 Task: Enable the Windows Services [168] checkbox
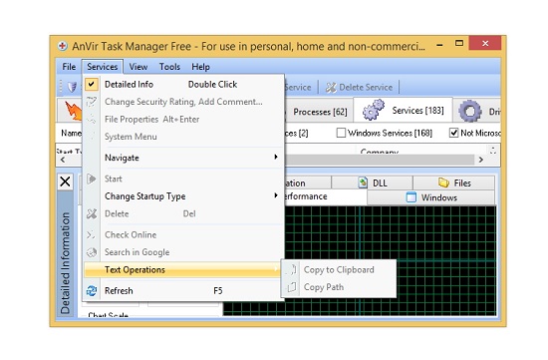coord(341,133)
